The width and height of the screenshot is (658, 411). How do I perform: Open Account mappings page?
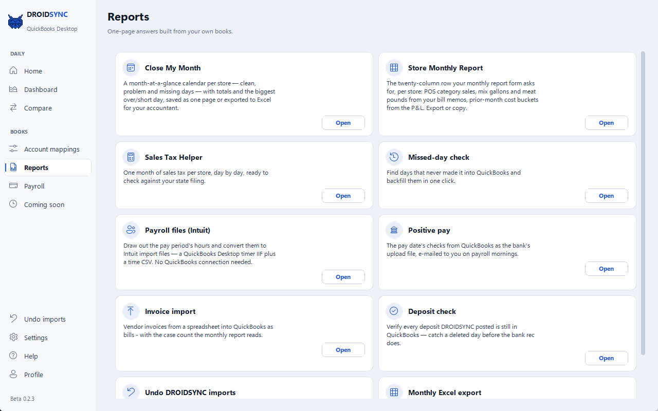(48, 149)
